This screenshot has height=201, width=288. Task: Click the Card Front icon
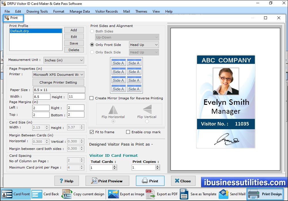tap(7, 194)
